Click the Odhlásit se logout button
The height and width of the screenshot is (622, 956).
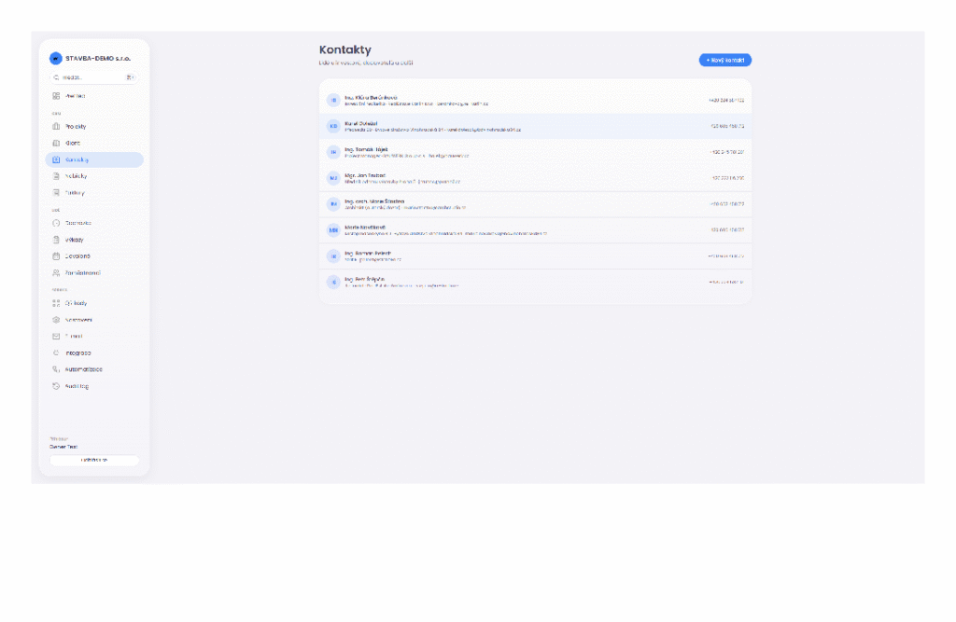pyautogui.click(x=94, y=461)
